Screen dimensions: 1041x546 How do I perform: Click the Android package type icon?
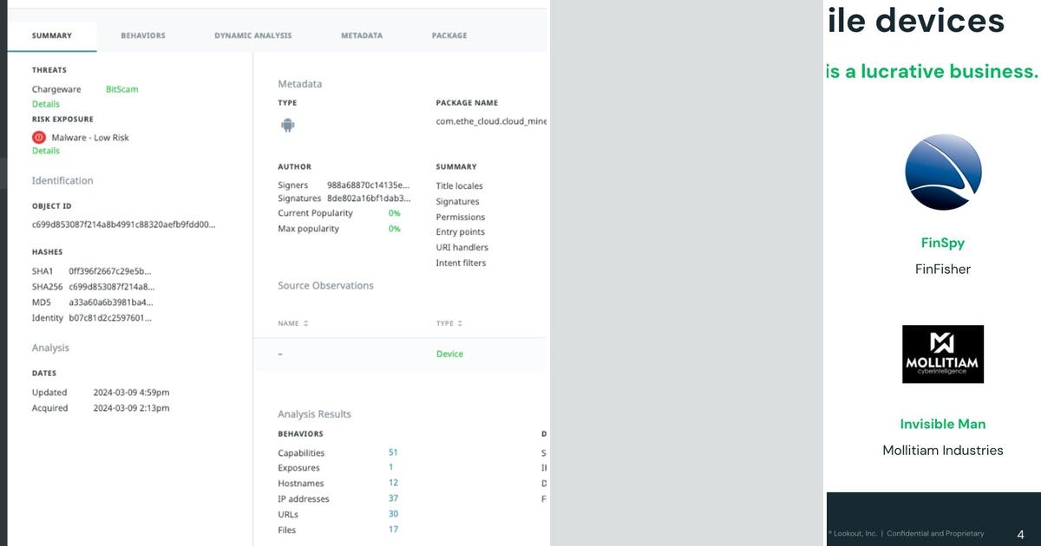[287, 124]
